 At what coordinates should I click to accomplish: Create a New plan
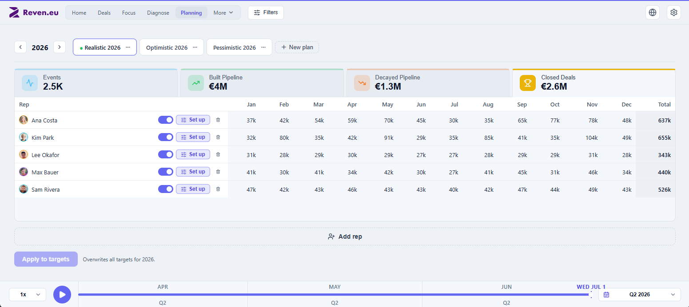(x=297, y=47)
